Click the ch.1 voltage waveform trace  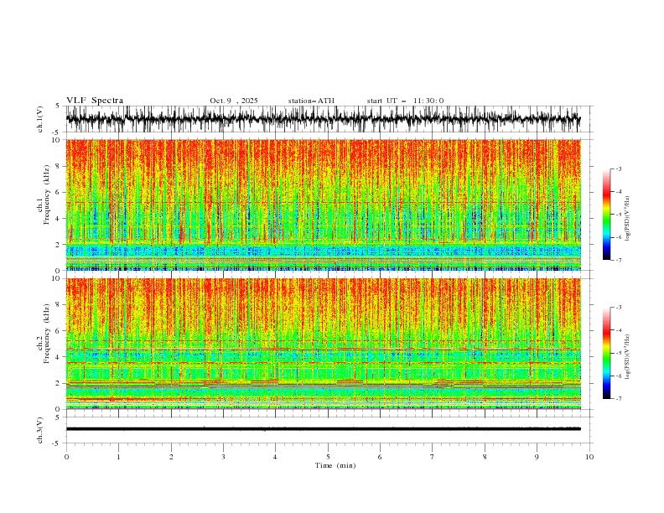point(323,119)
